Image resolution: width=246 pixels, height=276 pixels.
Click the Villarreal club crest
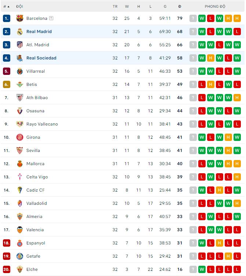tap(20, 71)
